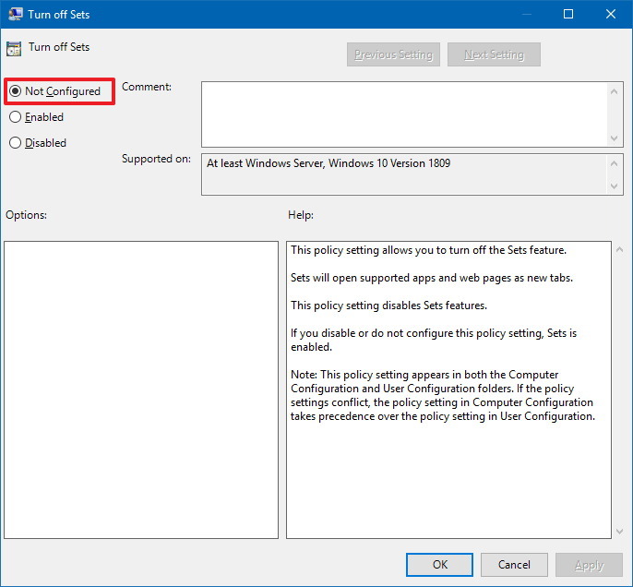Click the Help pane scroll down arrow
633x587 pixels.
(620, 532)
